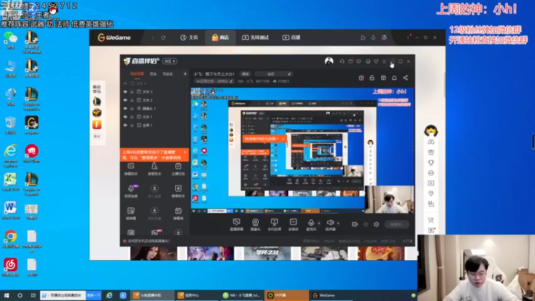This screenshot has height=301, width=535.
Task: Toggle visibility of layer 文本 2
Action: 125,100
